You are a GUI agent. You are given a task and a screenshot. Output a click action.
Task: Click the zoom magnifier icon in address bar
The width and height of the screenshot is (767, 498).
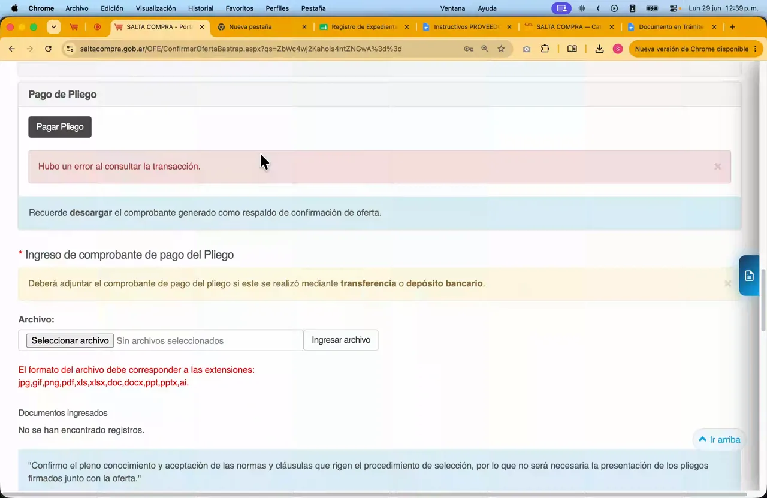tap(485, 49)
